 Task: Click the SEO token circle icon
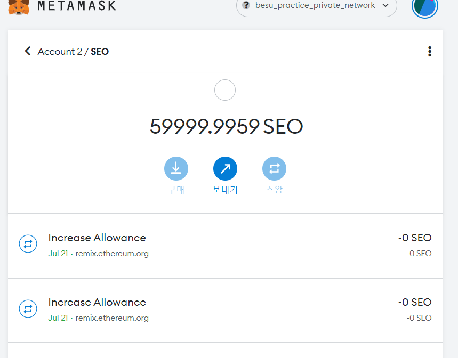coord(225,90)
